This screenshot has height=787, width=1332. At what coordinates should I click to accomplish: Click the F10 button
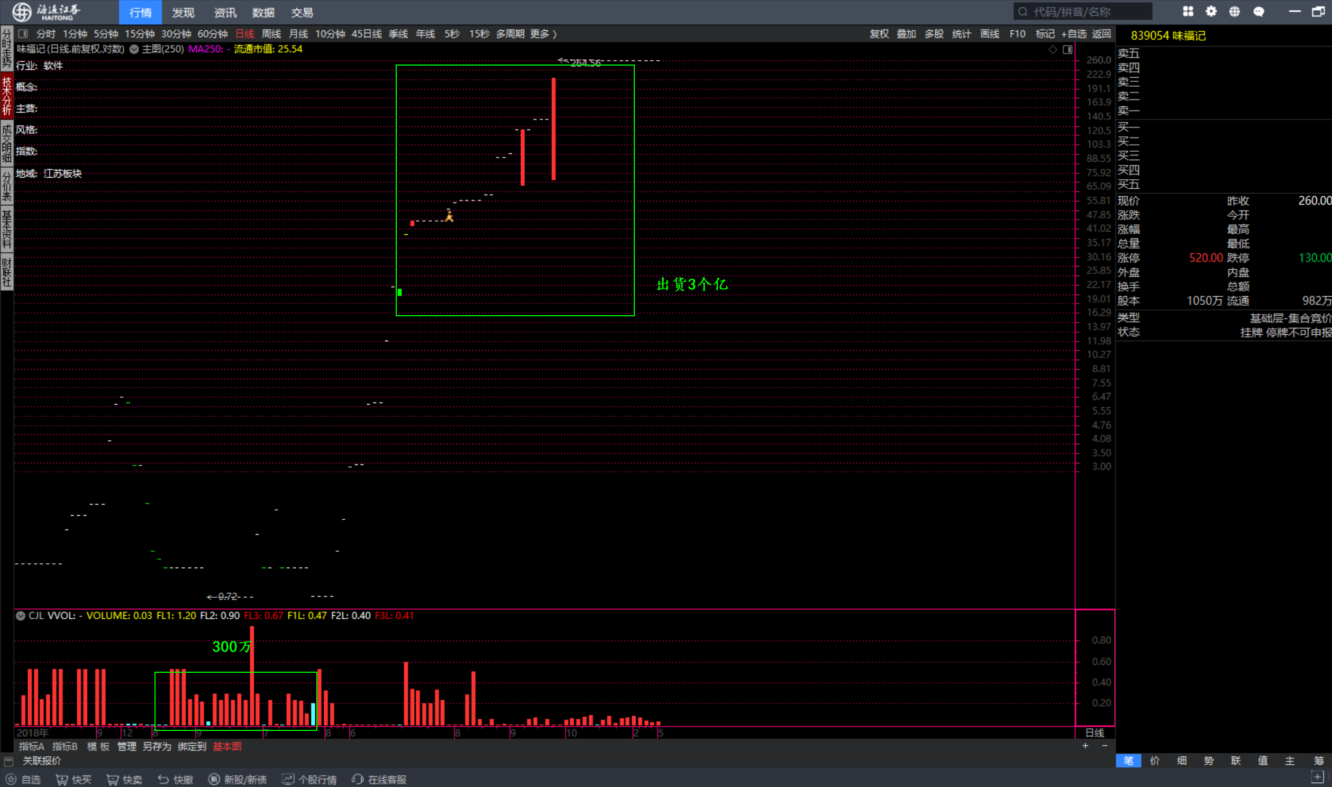pos(1017,34)
